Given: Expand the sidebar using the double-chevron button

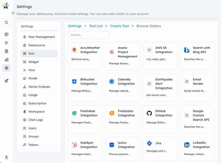Looking at the screenshot, I should pos(13,13).
